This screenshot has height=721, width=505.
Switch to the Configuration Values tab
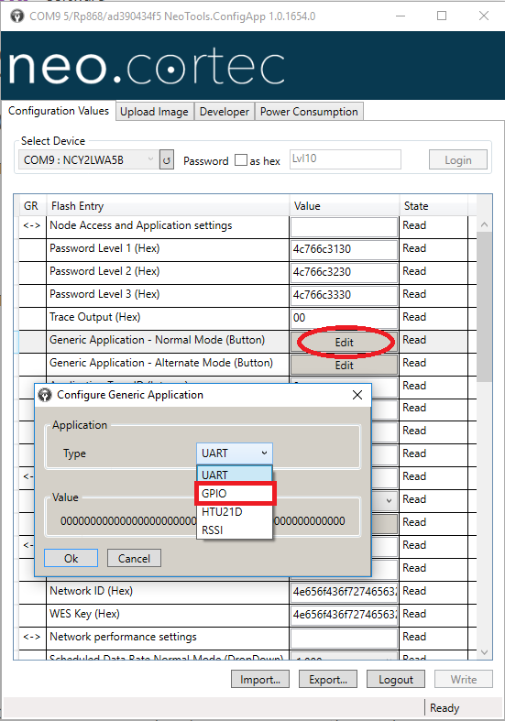[x=59, y=111]
